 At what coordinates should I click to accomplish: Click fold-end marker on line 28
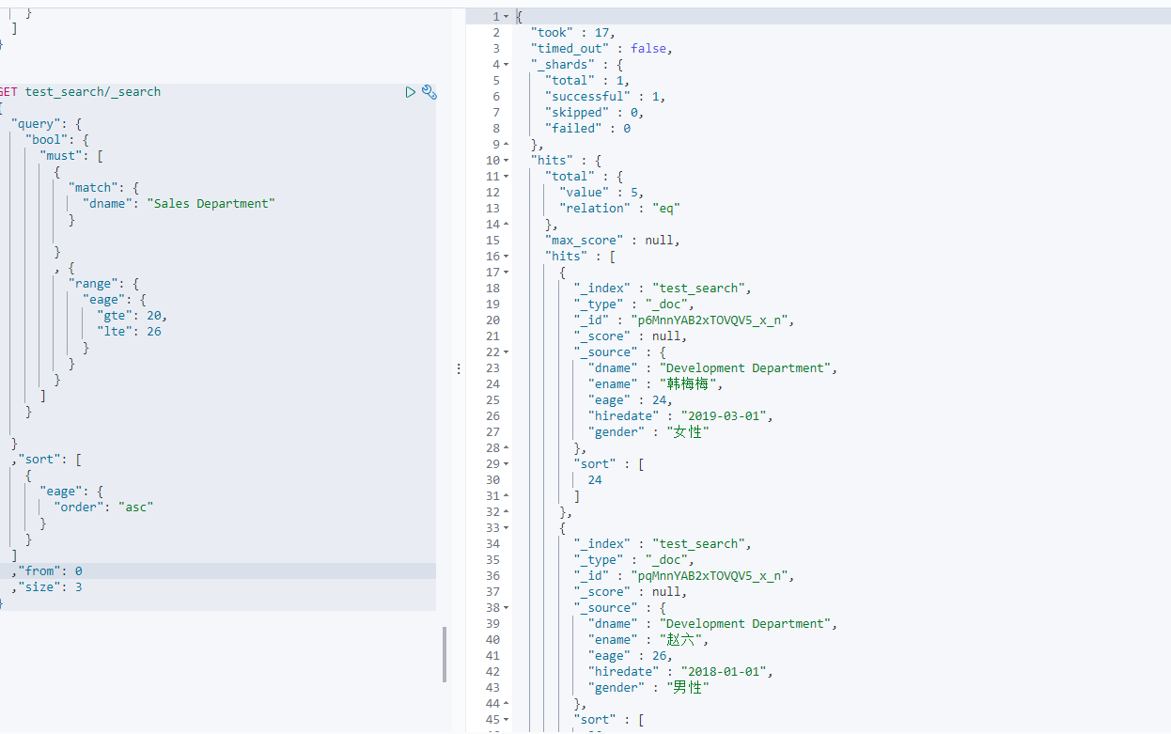(506, 448)
